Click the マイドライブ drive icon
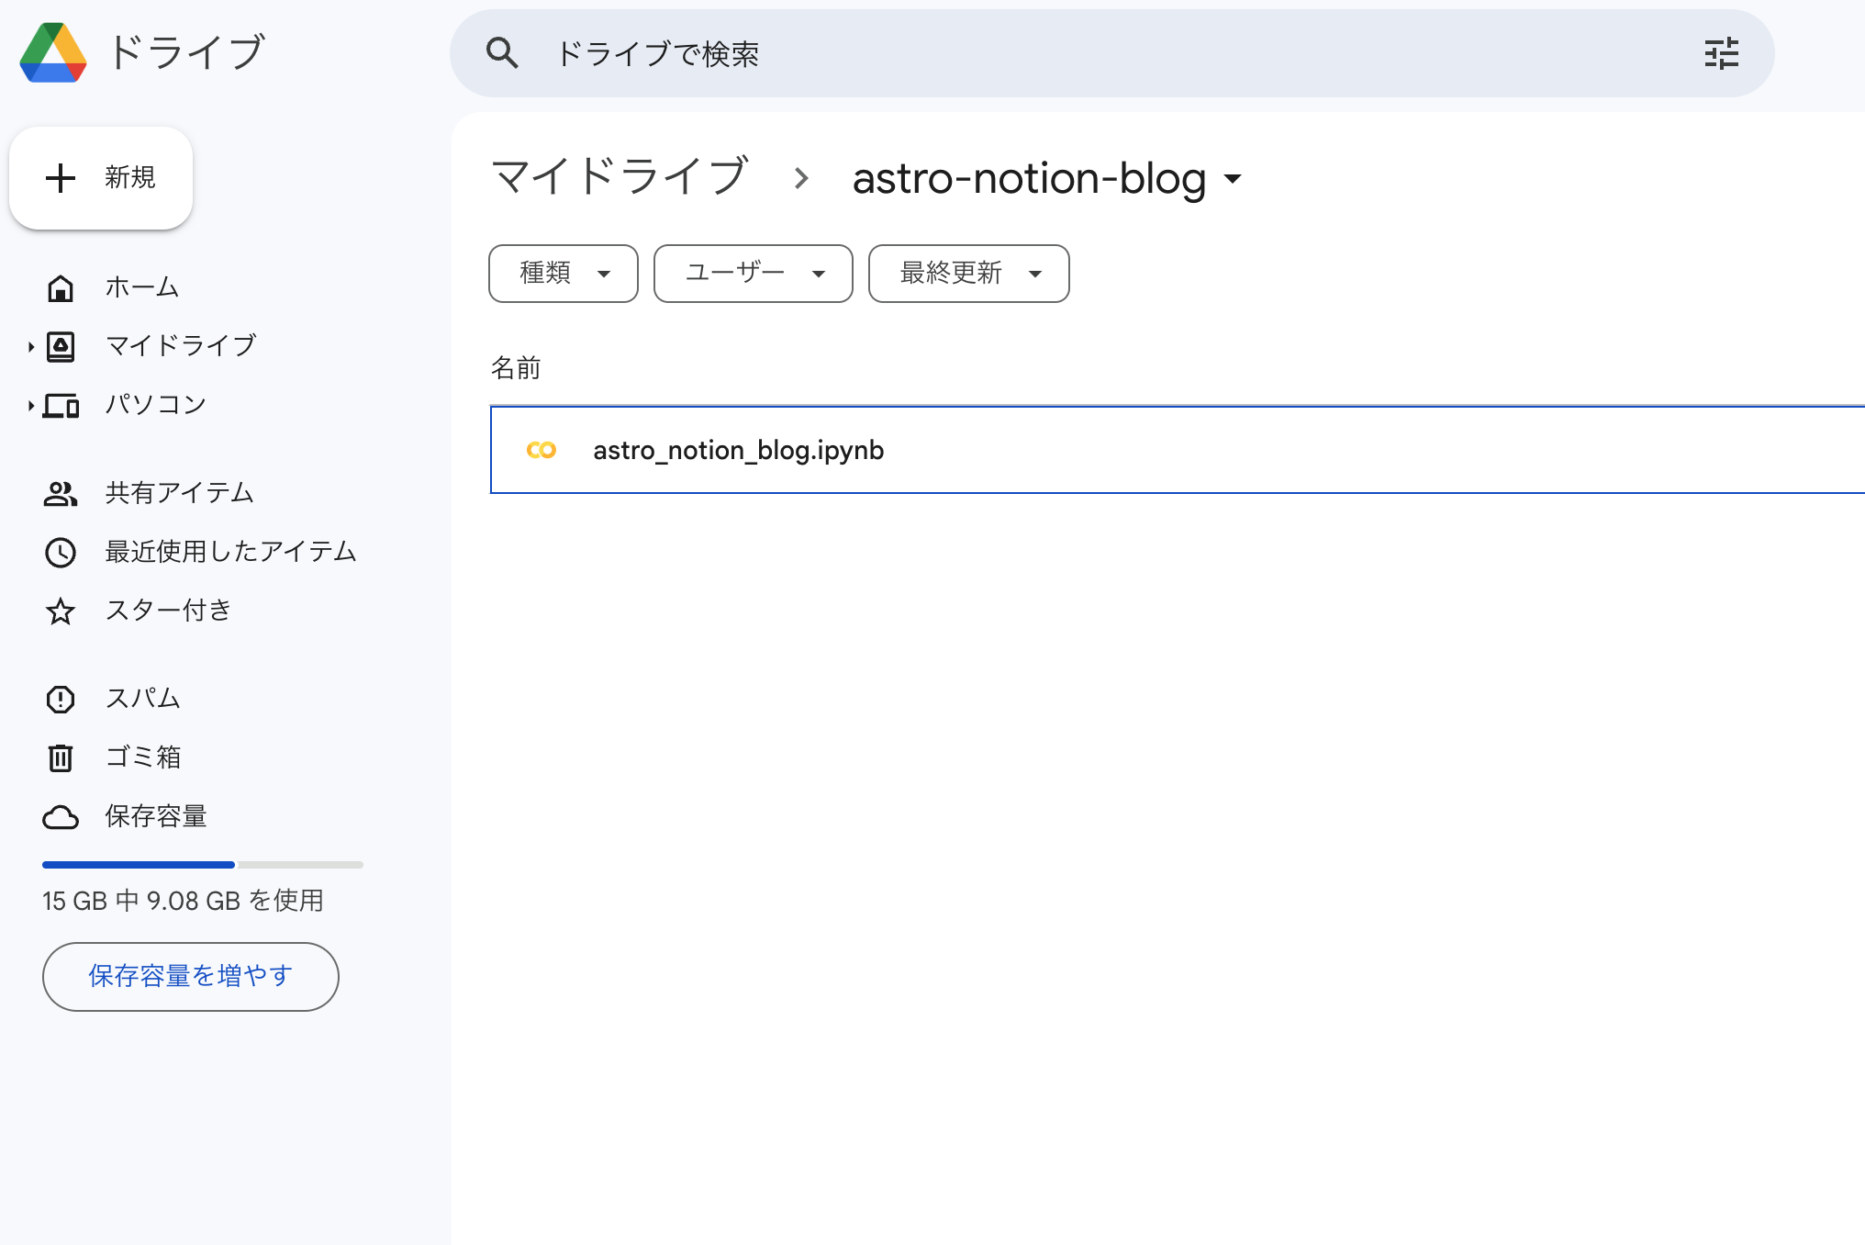1865x1245 pixels. point(61,347)
